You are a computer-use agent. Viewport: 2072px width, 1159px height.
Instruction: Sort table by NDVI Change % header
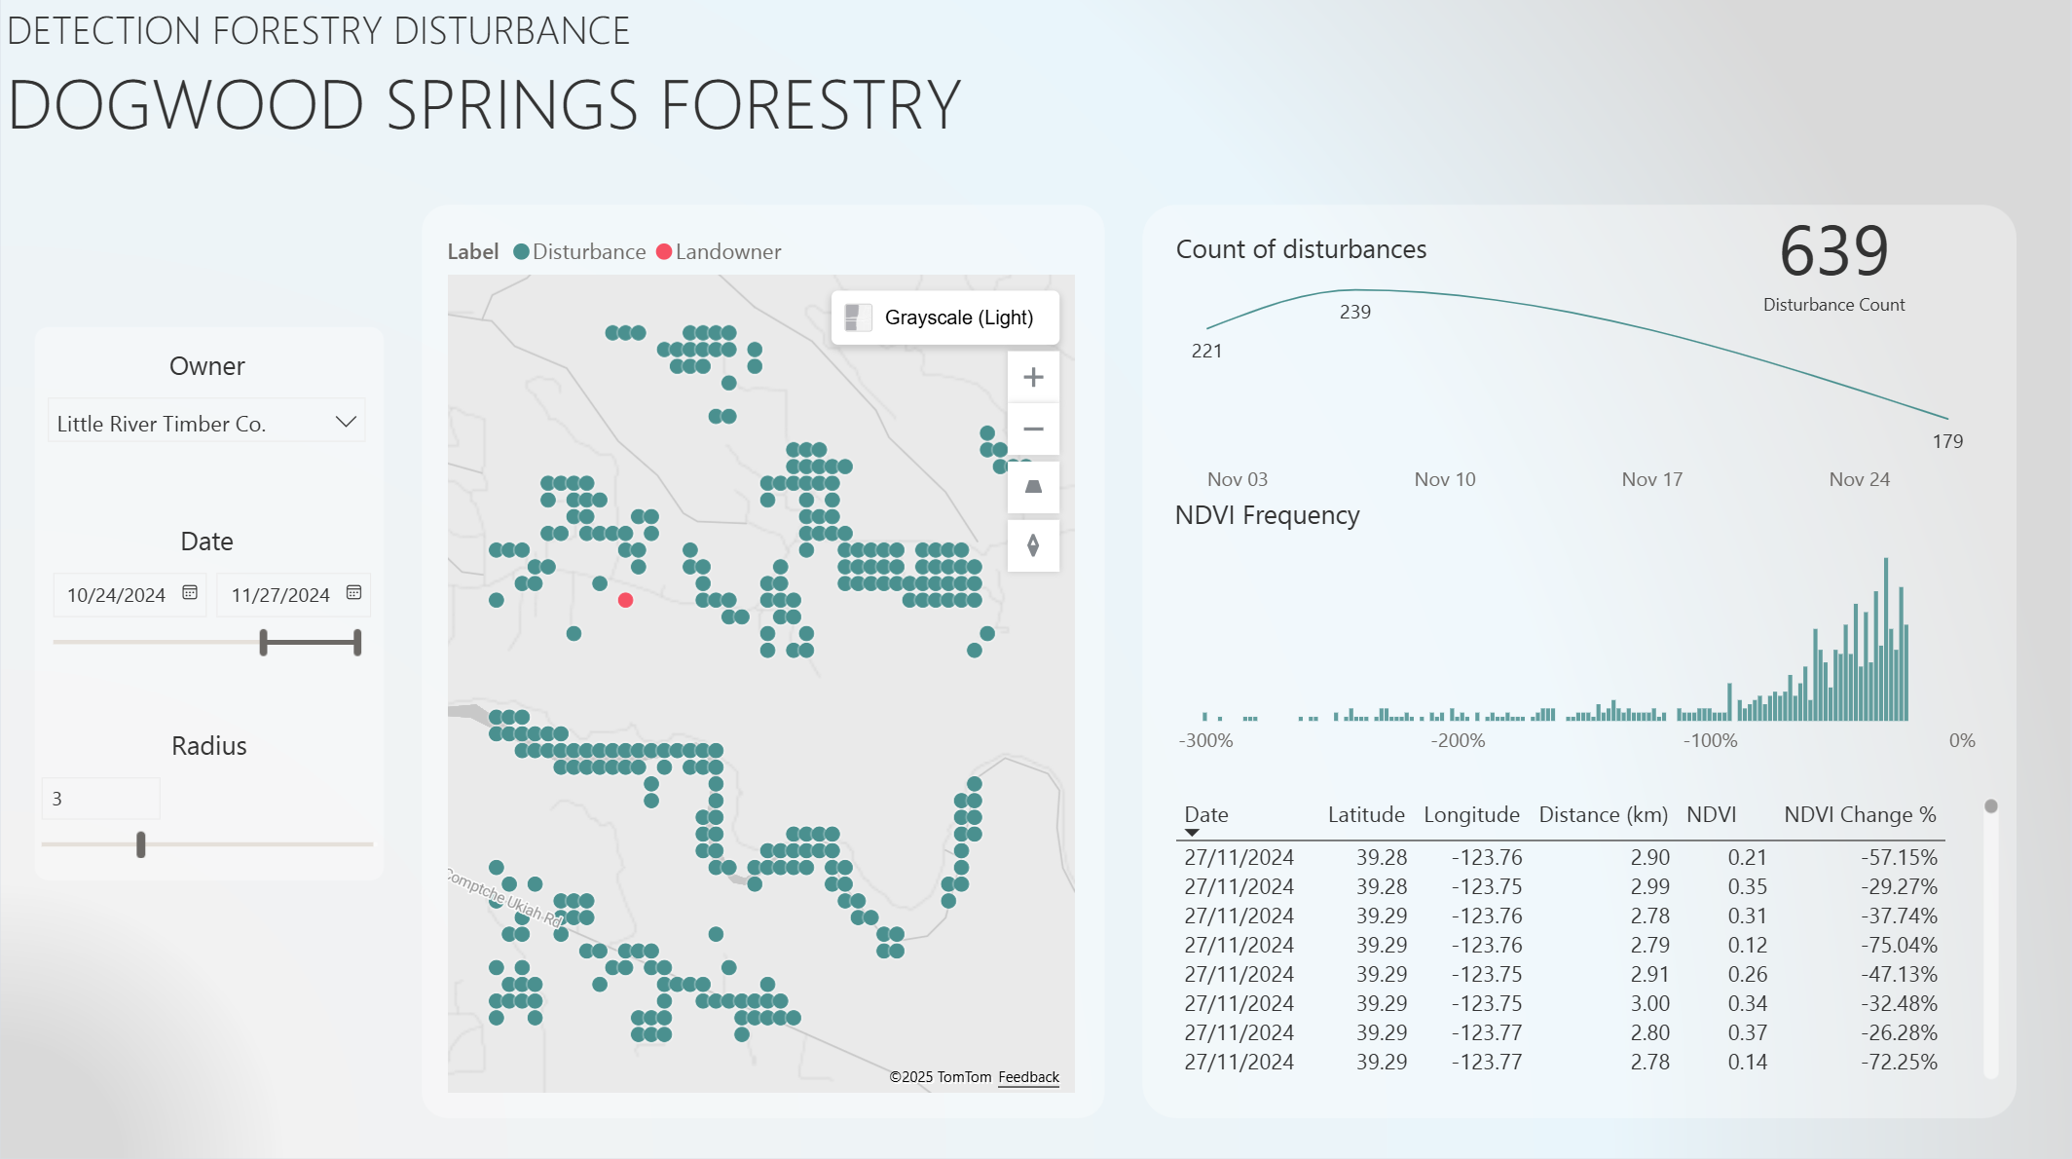tap(1859, 815)
